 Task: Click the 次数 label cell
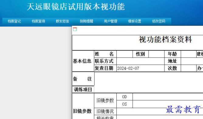coord(172,68)
